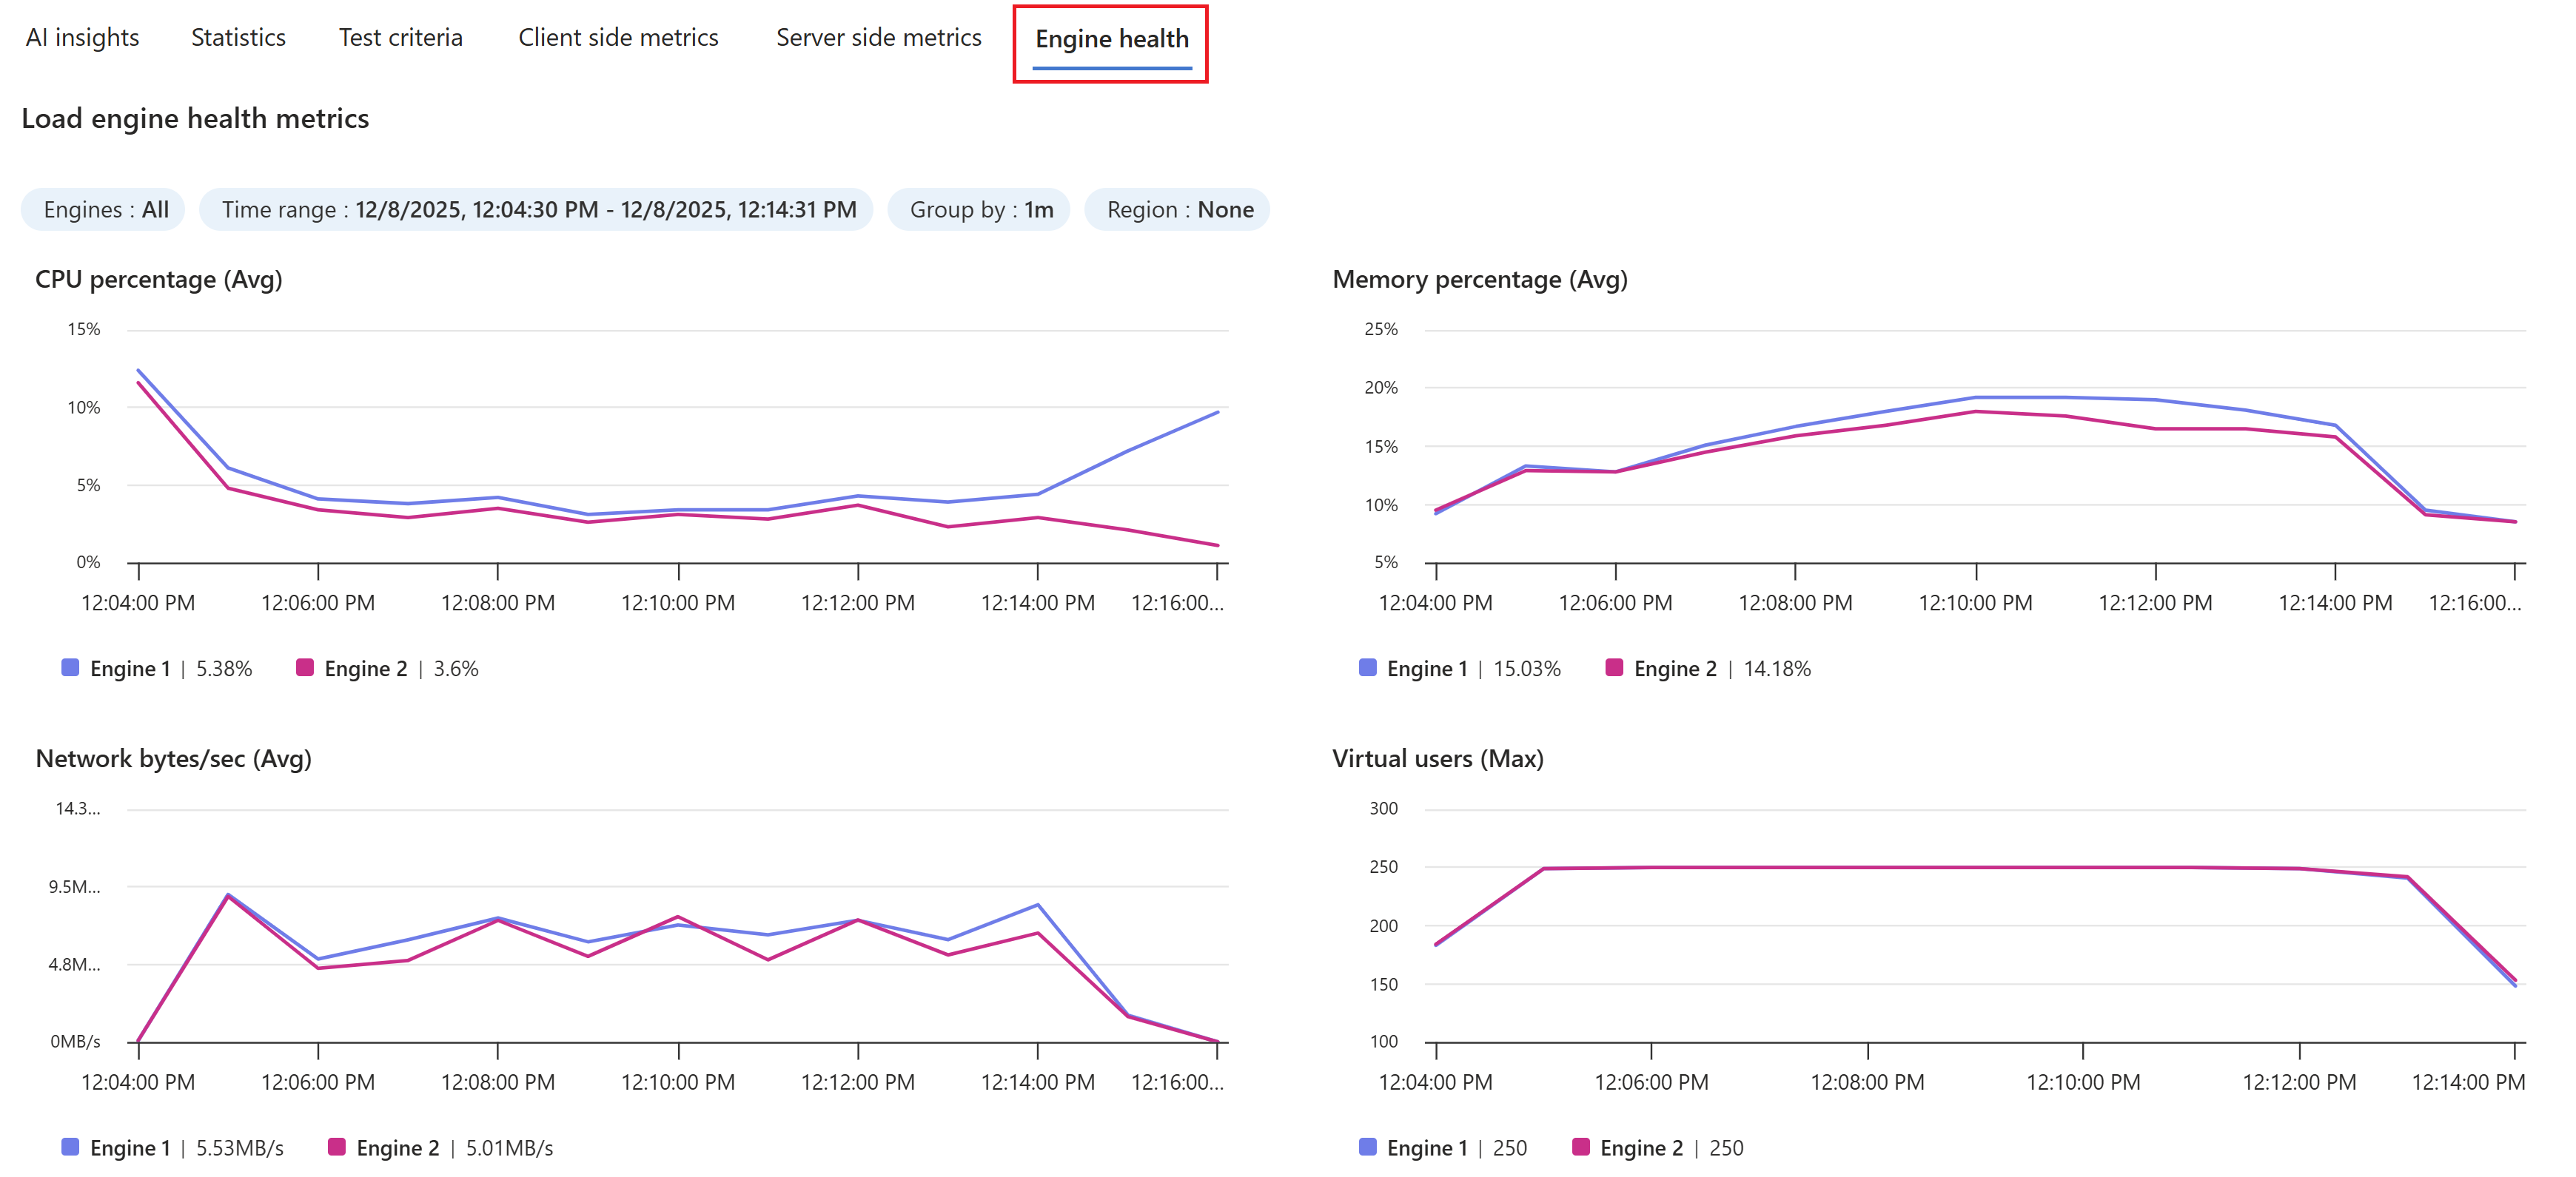This screenshot has width=2576, height=1177.
Task: Click Engine 2 swatch in Virtual users legend
Action: coord(1580,1147)
